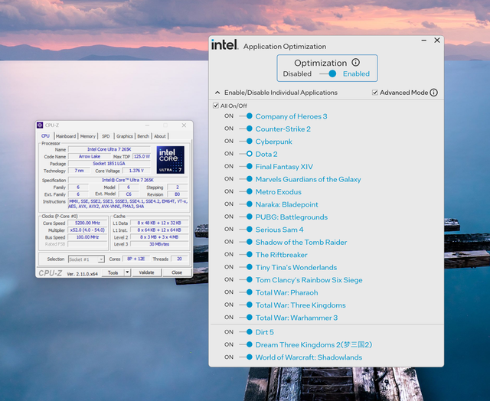
Task: Toggle the Dirt 5 switch
Action: pos(246,332)
